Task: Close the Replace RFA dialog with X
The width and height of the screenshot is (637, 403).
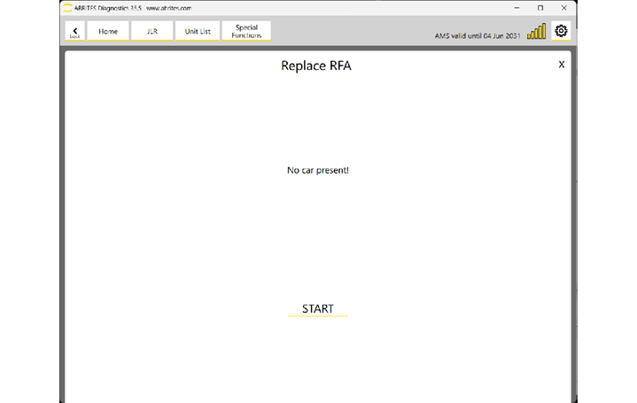Action: (562, 65)
